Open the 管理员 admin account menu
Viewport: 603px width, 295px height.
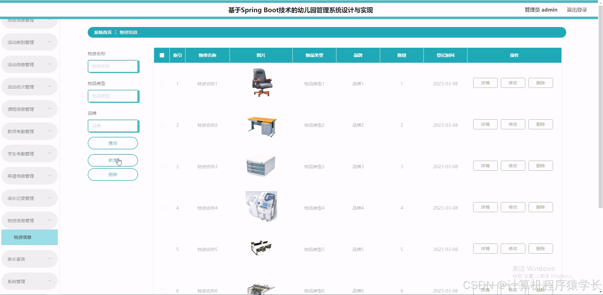click(540, 9)
